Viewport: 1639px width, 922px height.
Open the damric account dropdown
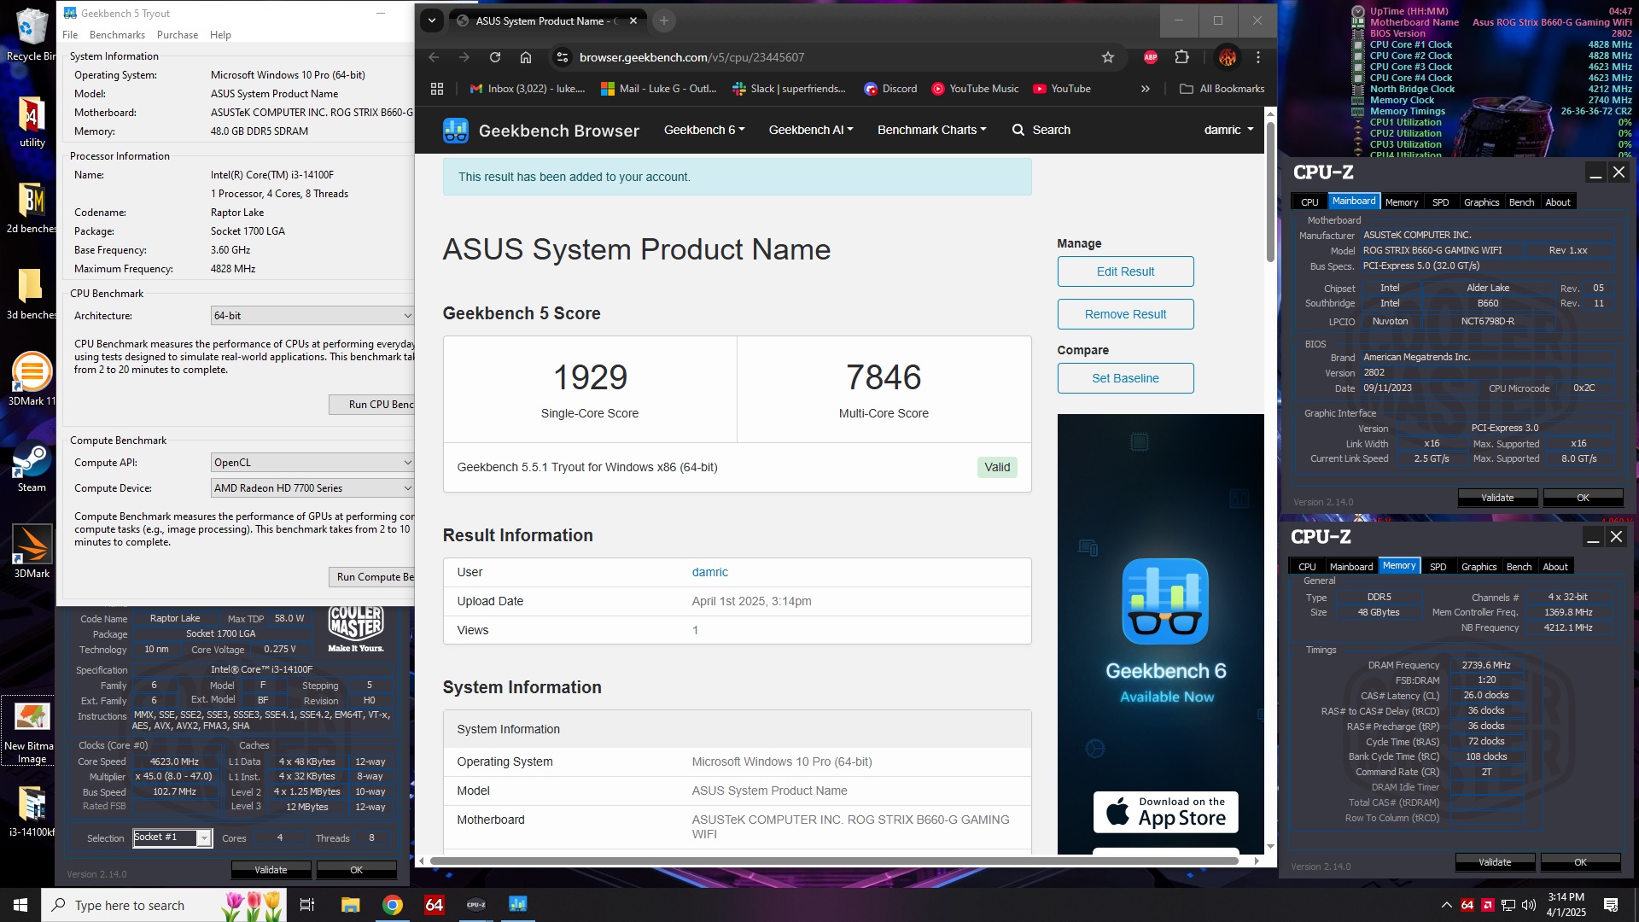[x=1229, y=130]
